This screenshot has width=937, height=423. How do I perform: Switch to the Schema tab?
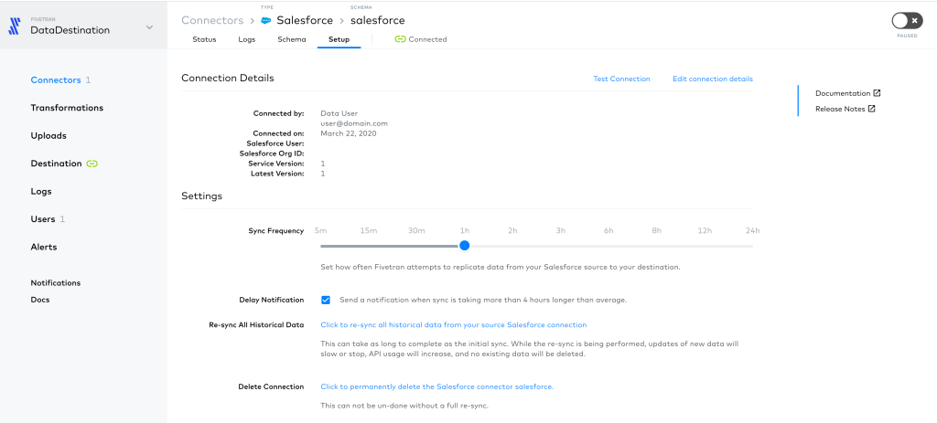click(292, 39)
